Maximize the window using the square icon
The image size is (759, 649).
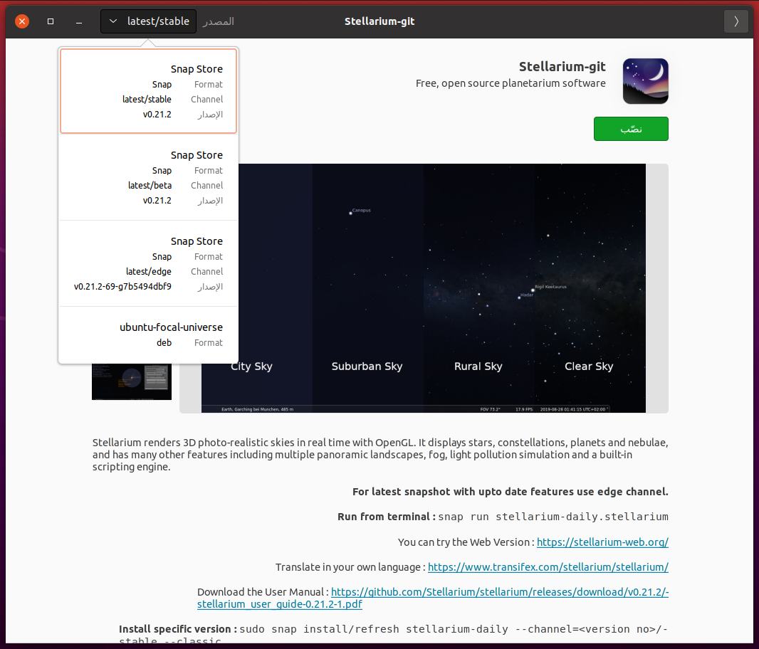[51, 21]
